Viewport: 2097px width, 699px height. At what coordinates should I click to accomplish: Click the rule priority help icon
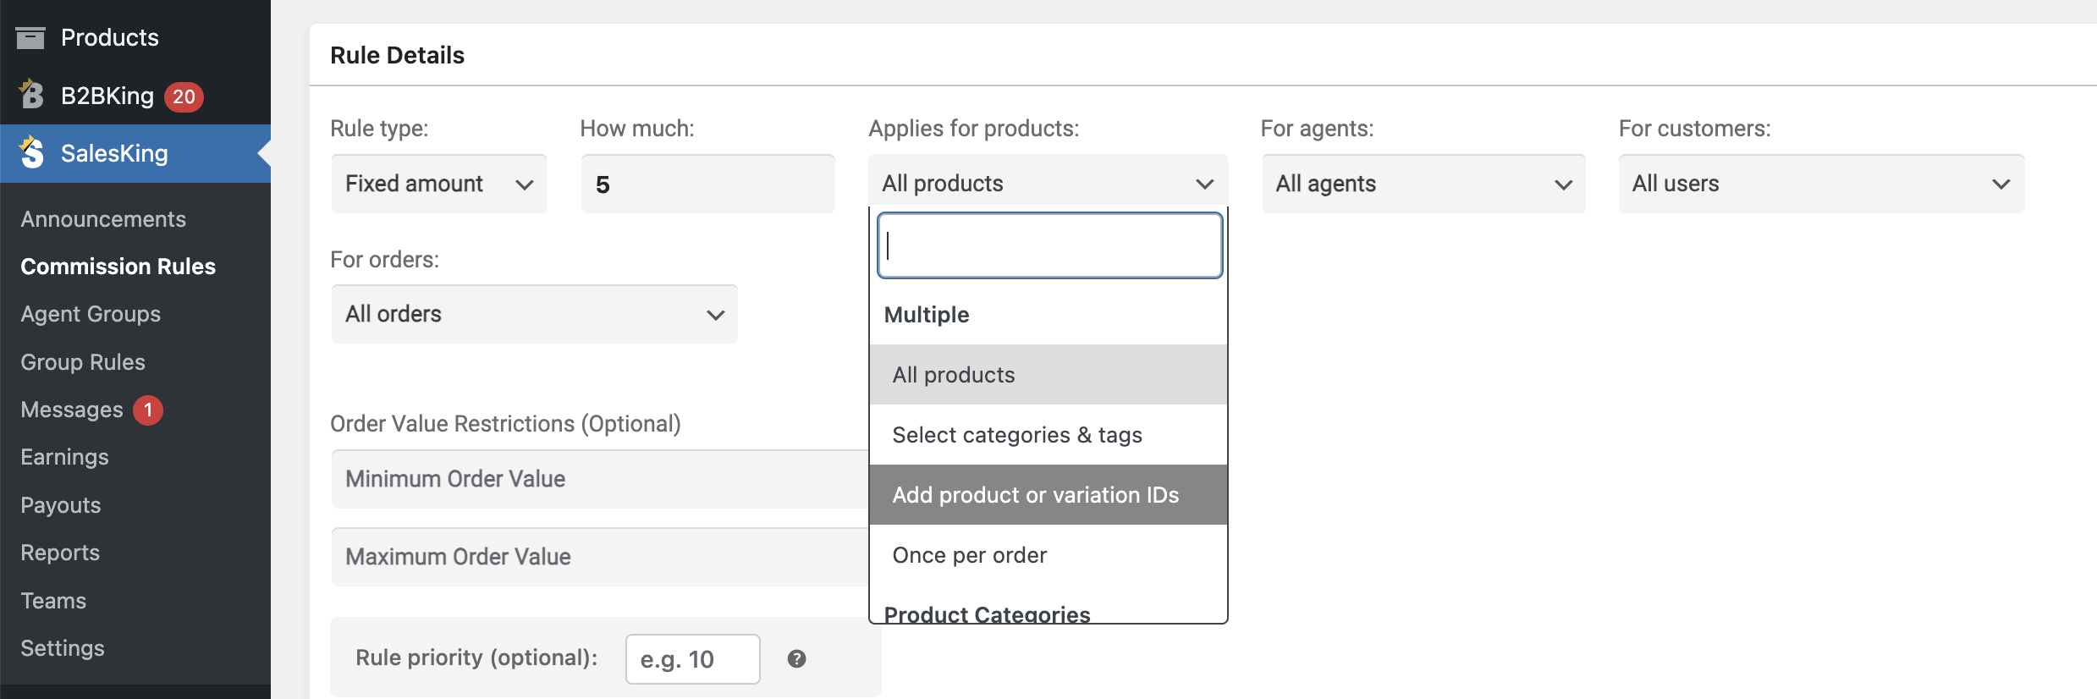pos(796,658)
